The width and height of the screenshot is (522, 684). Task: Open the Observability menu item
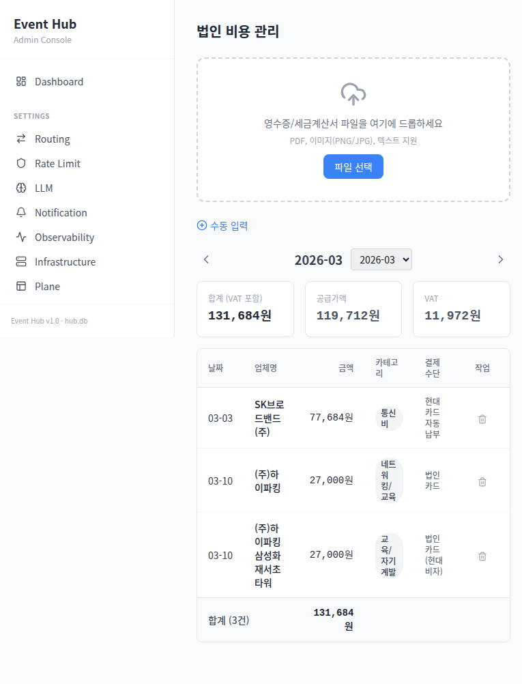[x=65, y=238]
